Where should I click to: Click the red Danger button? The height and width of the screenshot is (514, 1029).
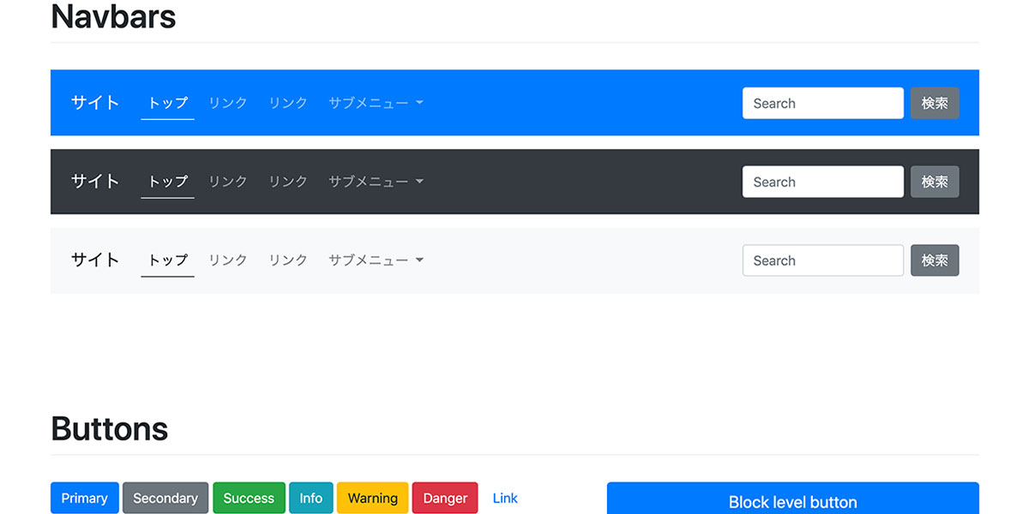click(x=445, y=499)
